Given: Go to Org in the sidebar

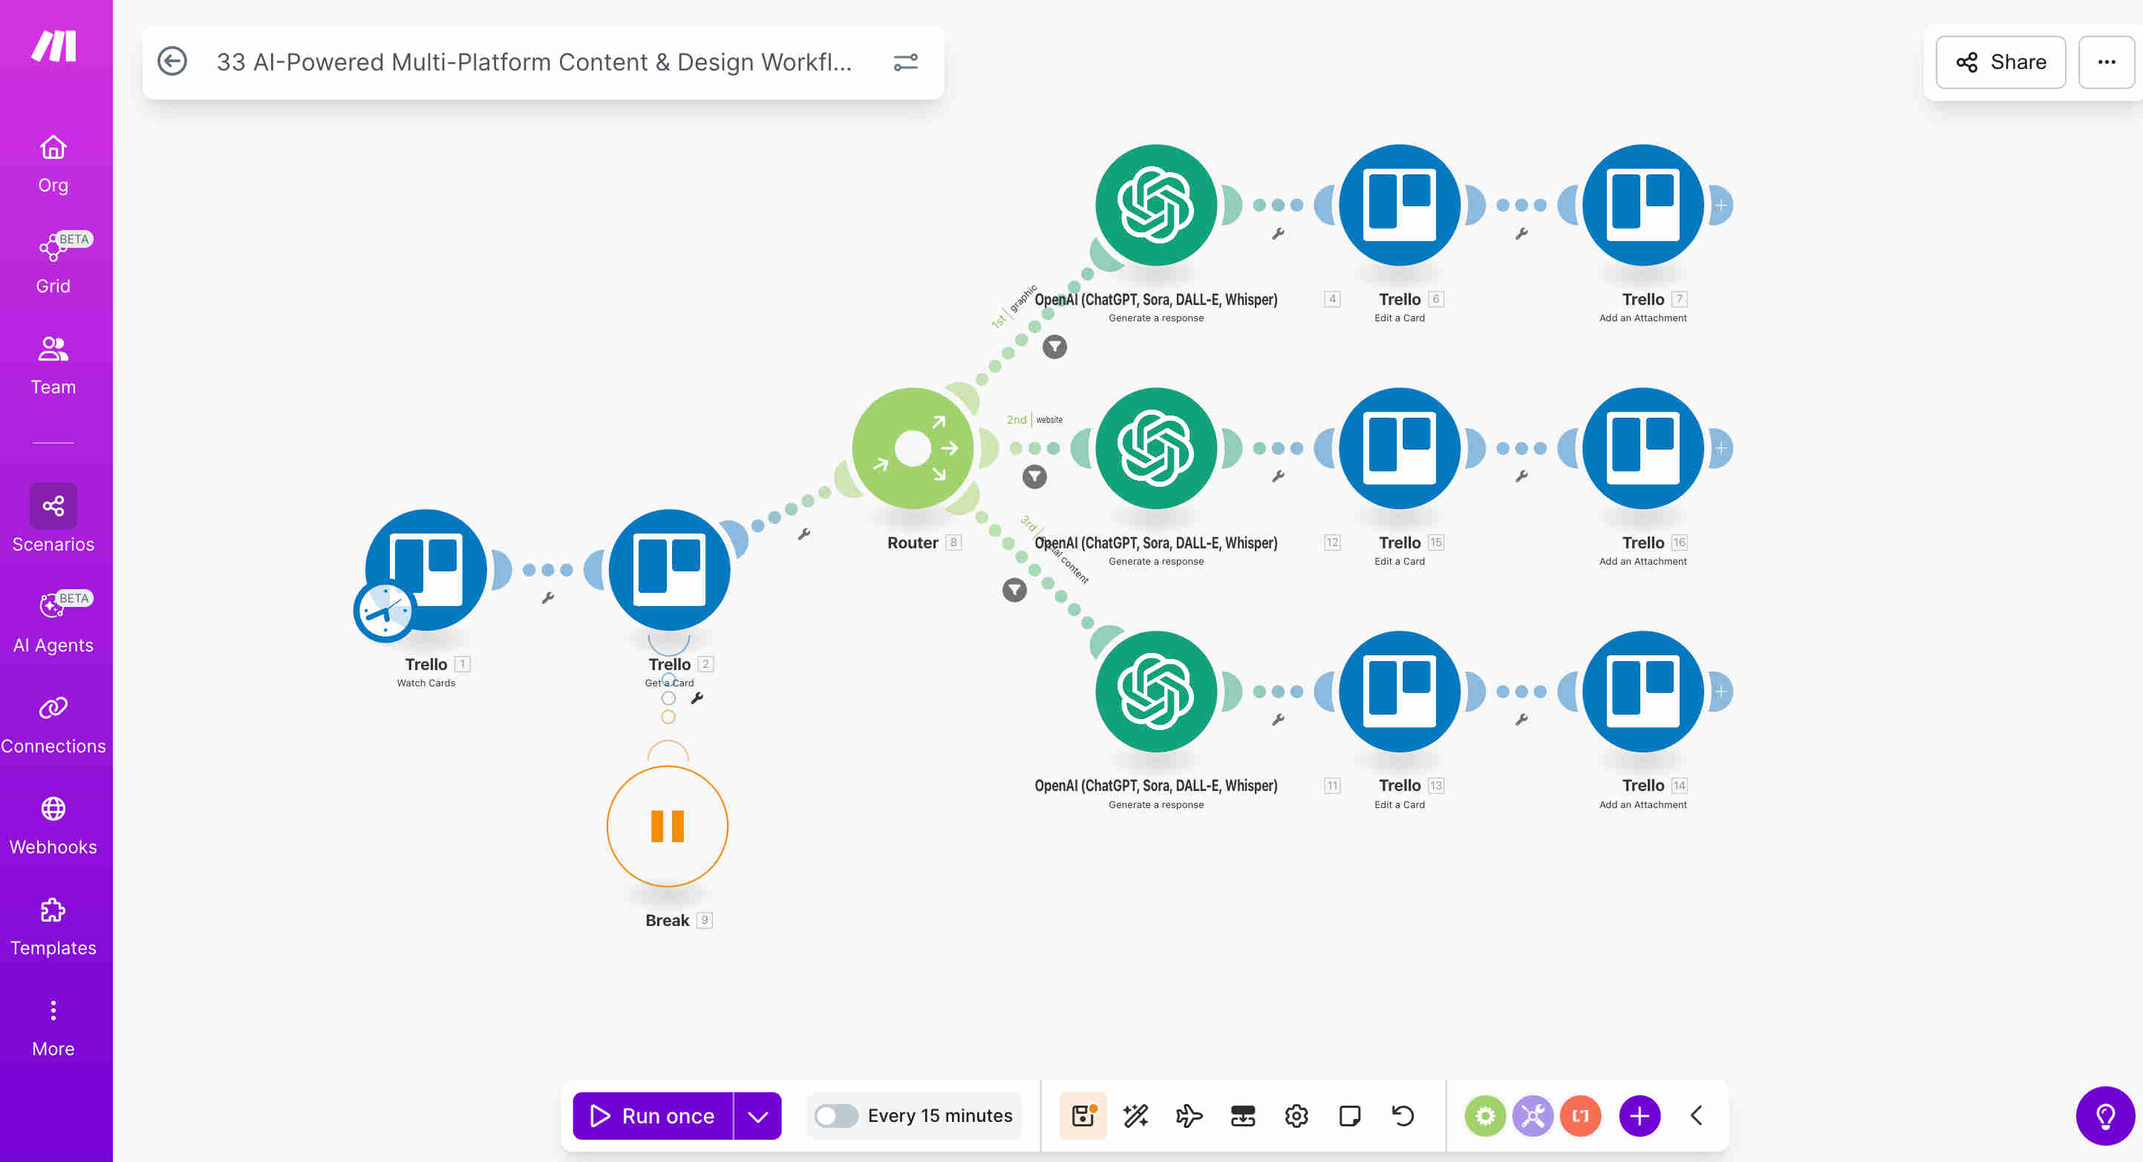Looking at the screenshot, I should [x=53, y=164].
